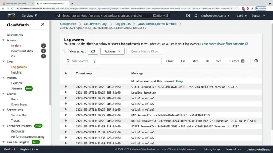Click the Filter events search field
The width and height of the screenshot is (273, 153).
pos(113,61)
